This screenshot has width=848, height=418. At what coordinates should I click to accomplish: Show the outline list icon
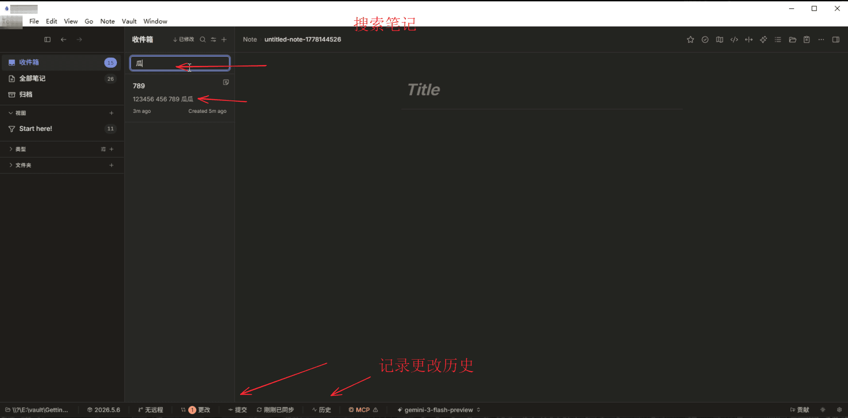coord(778,39)
